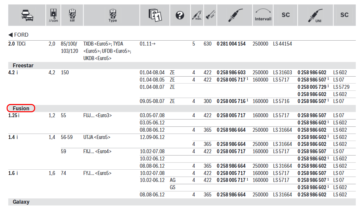Click the SC header after UNI icon
Image resolution: width=359 pixels, height=206 pixels.
[344, 15]
